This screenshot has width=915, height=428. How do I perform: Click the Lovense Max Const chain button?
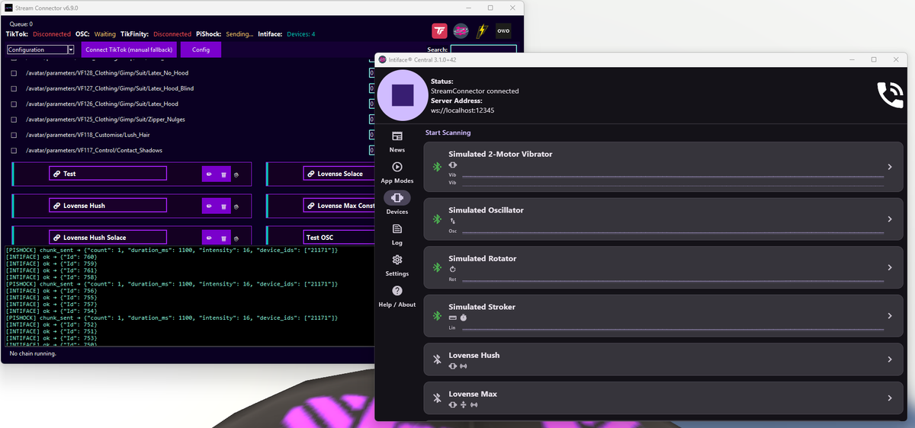[x=339, y=206]
